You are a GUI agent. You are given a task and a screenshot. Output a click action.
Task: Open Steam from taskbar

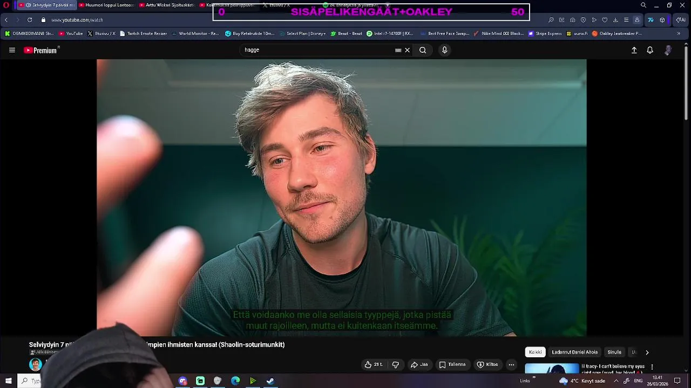coord(270,381)
